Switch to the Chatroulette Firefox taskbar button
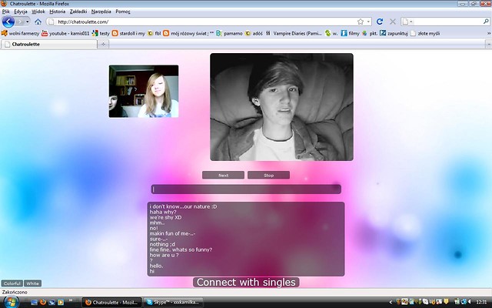 click(111, 303)
